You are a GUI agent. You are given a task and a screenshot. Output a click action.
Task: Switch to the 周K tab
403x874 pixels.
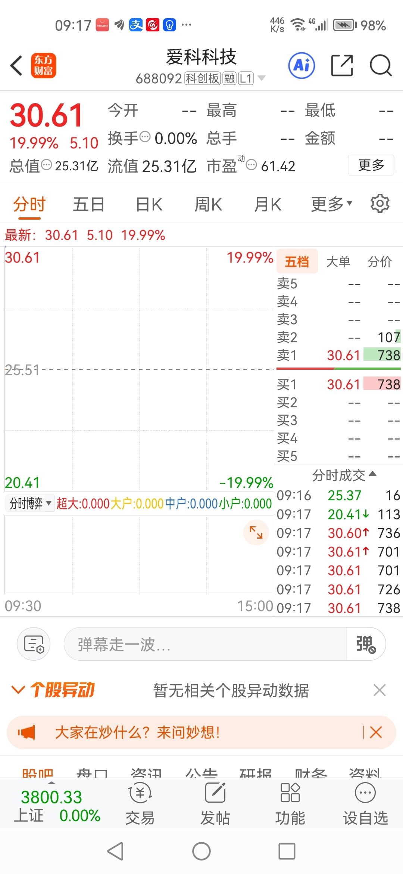click(x=208, y=204)
